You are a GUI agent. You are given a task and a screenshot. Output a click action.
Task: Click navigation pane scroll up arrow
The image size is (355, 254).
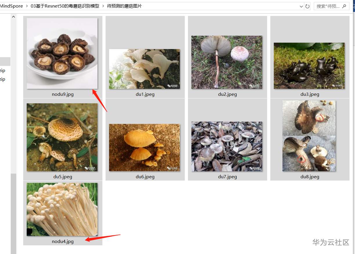coord(13,17)
